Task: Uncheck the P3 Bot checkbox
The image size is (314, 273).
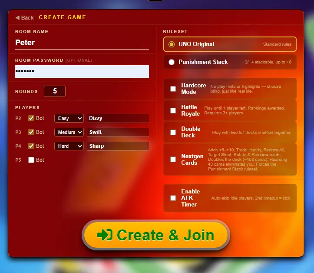Action: click(x=31, y=132)
